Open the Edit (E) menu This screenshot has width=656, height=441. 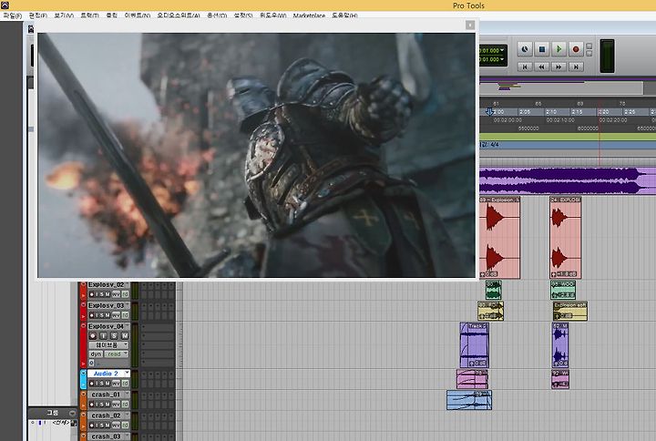[38, 15]
